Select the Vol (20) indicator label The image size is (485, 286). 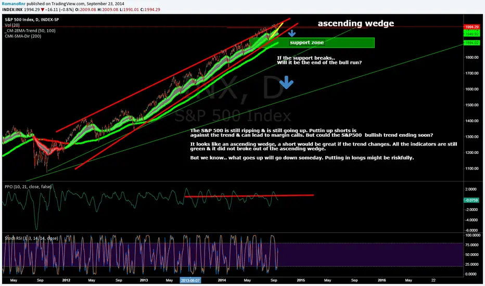[12, 25]
